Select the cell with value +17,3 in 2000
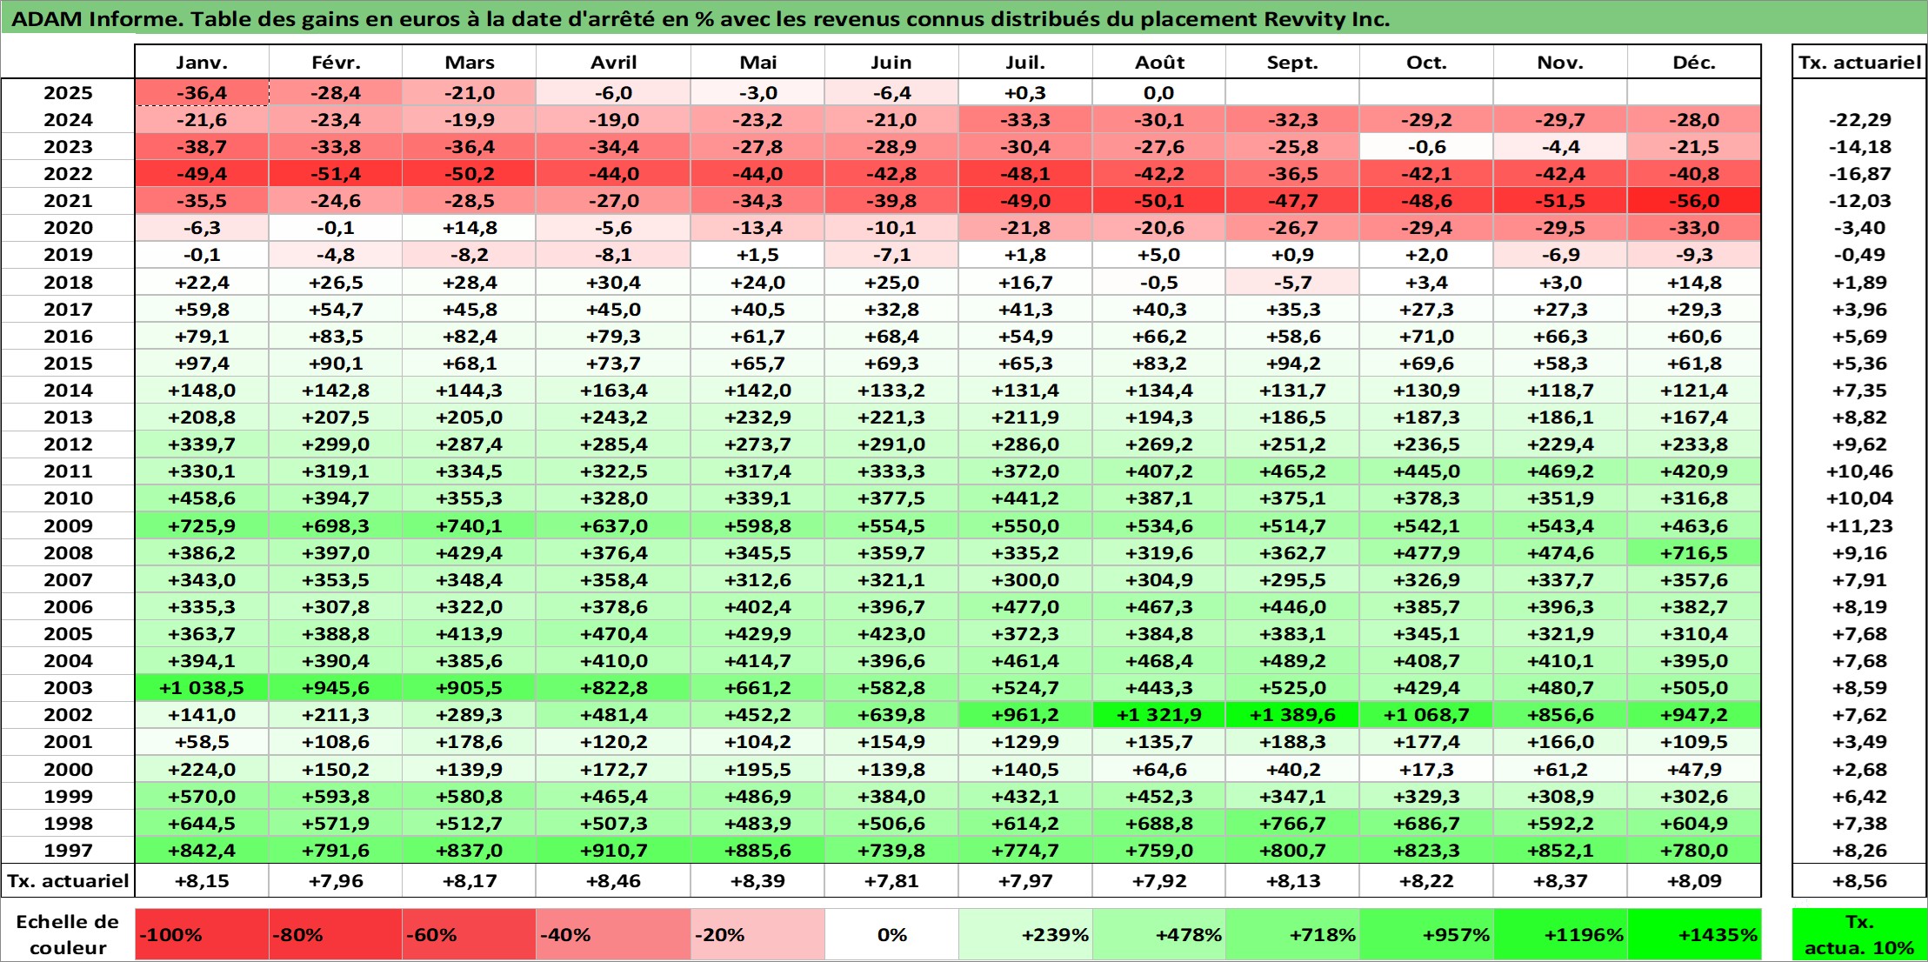This screenshot has height=962, width=1928. tap(1426, 770)
